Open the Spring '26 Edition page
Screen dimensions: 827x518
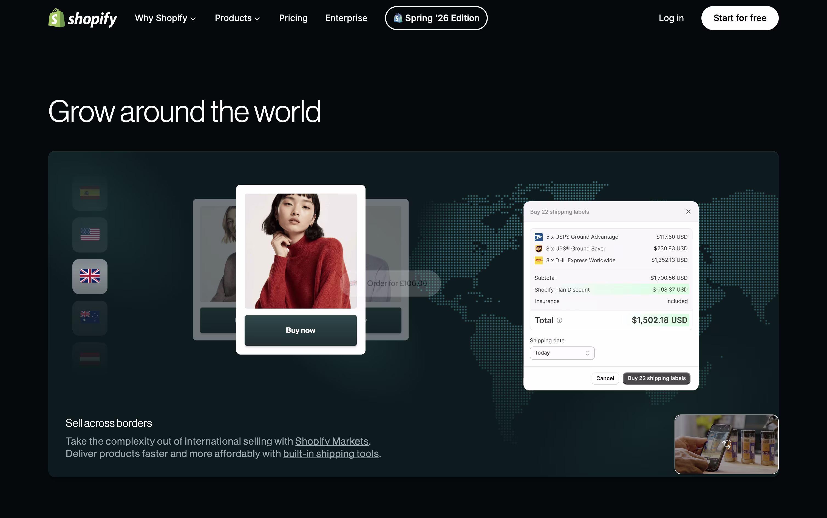tap(436, 18)
